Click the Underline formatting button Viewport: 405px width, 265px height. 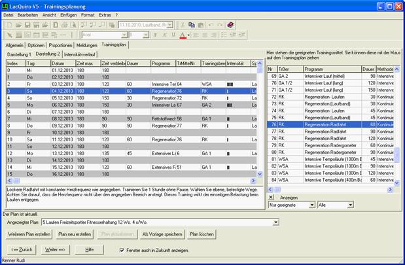tap(173, 34)
